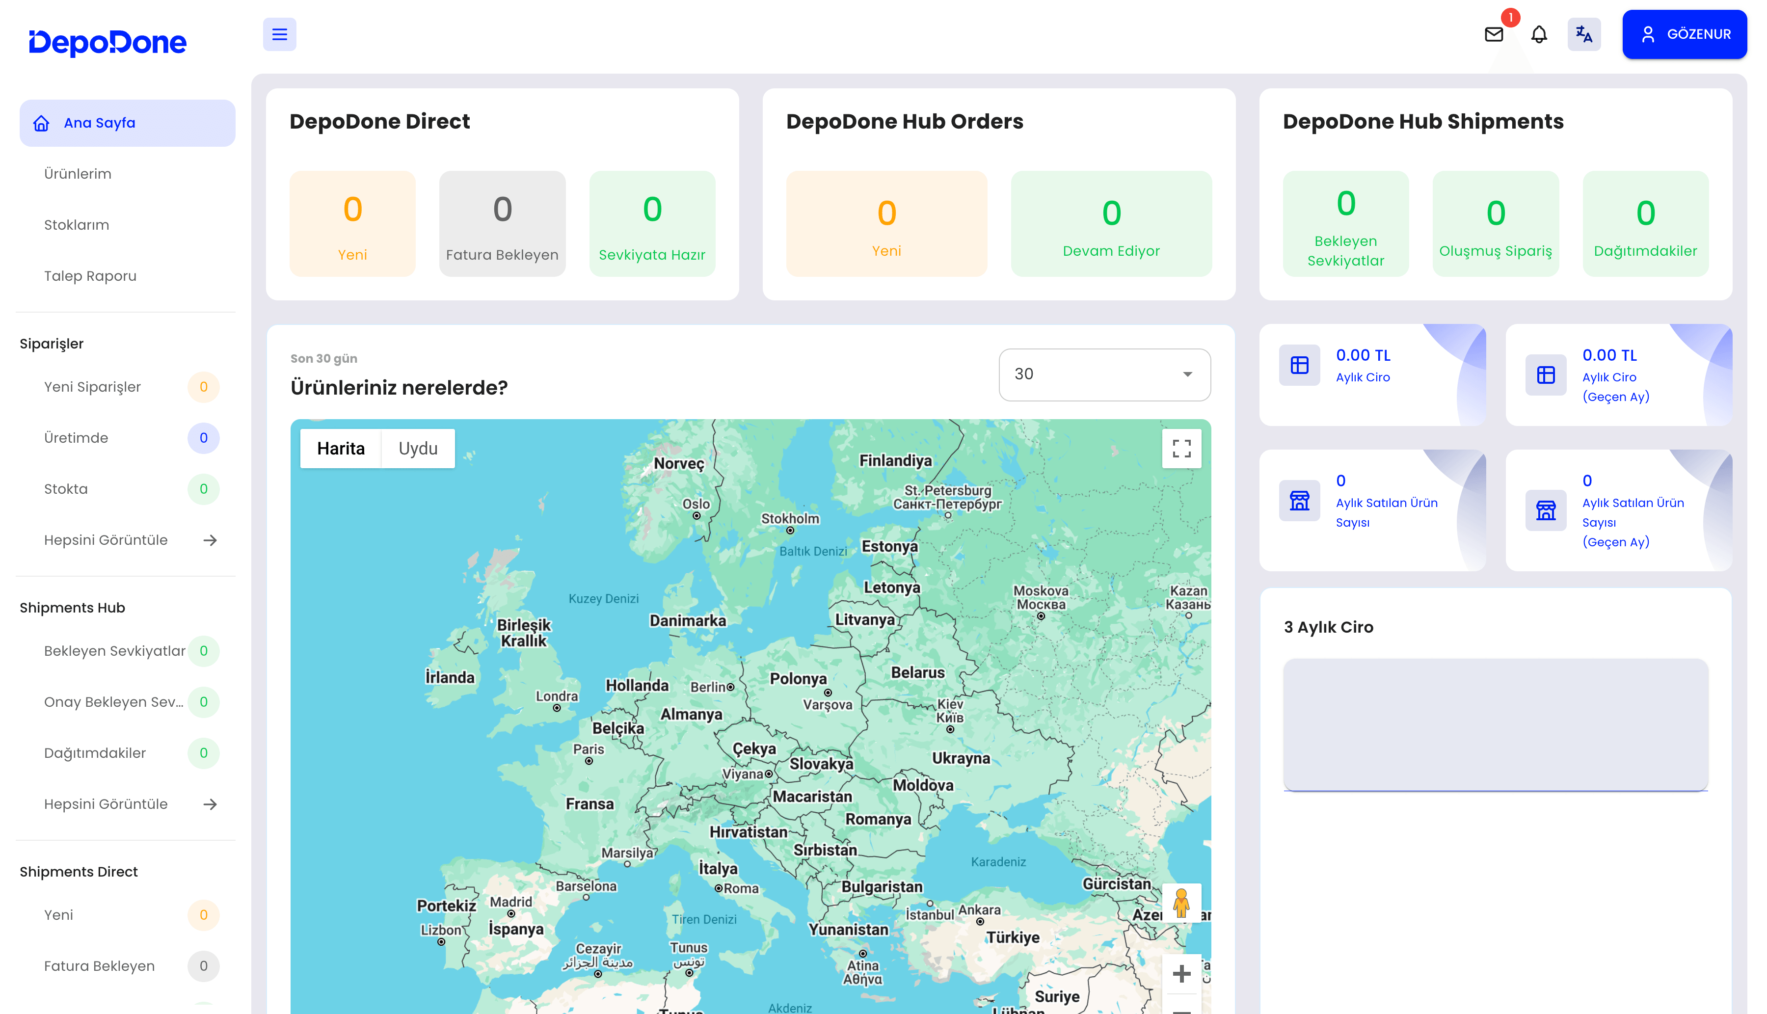Click the Bekleyen Sevkiyatlar shipments card
The height and width of the screenshot is (1014, 1767).
tap(1346, 223)
